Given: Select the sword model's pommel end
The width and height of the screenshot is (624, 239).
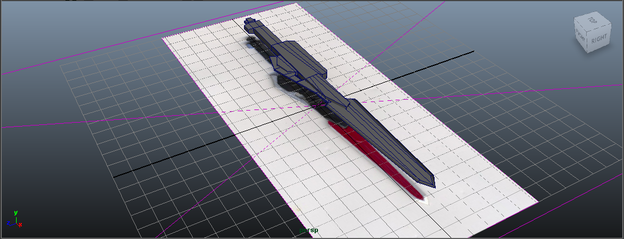Looking at the screenshot, I should click(250, 23).
